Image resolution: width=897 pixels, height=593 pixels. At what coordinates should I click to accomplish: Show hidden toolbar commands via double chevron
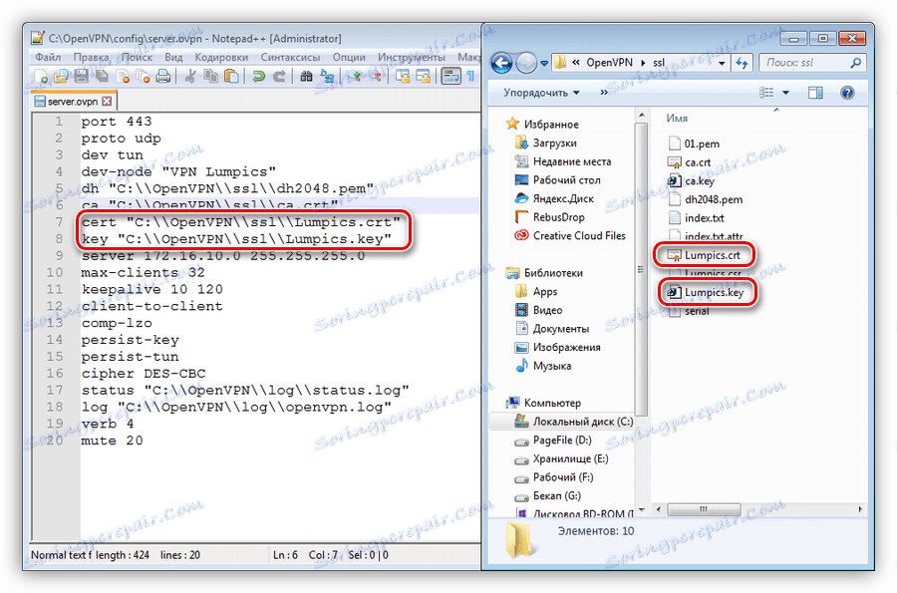tap(604, 93)
